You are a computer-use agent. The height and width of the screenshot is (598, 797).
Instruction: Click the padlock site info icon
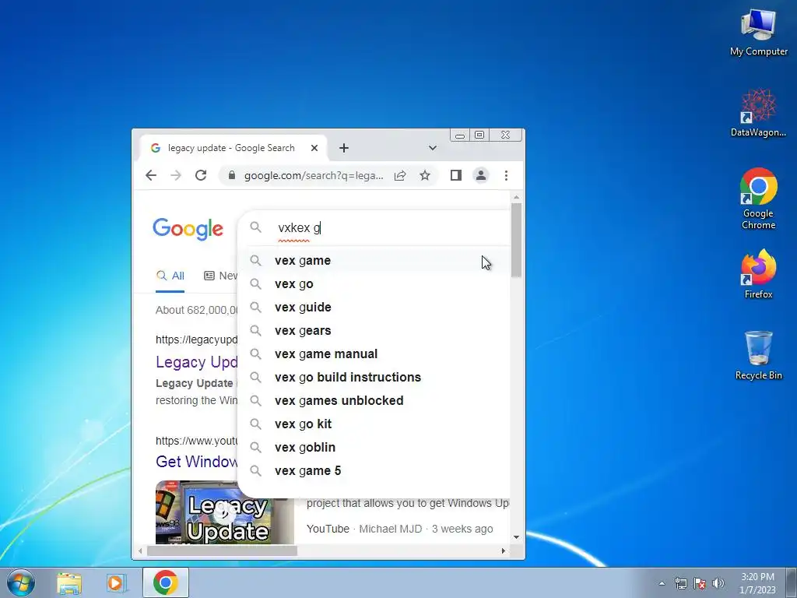(x=232, y=175)
